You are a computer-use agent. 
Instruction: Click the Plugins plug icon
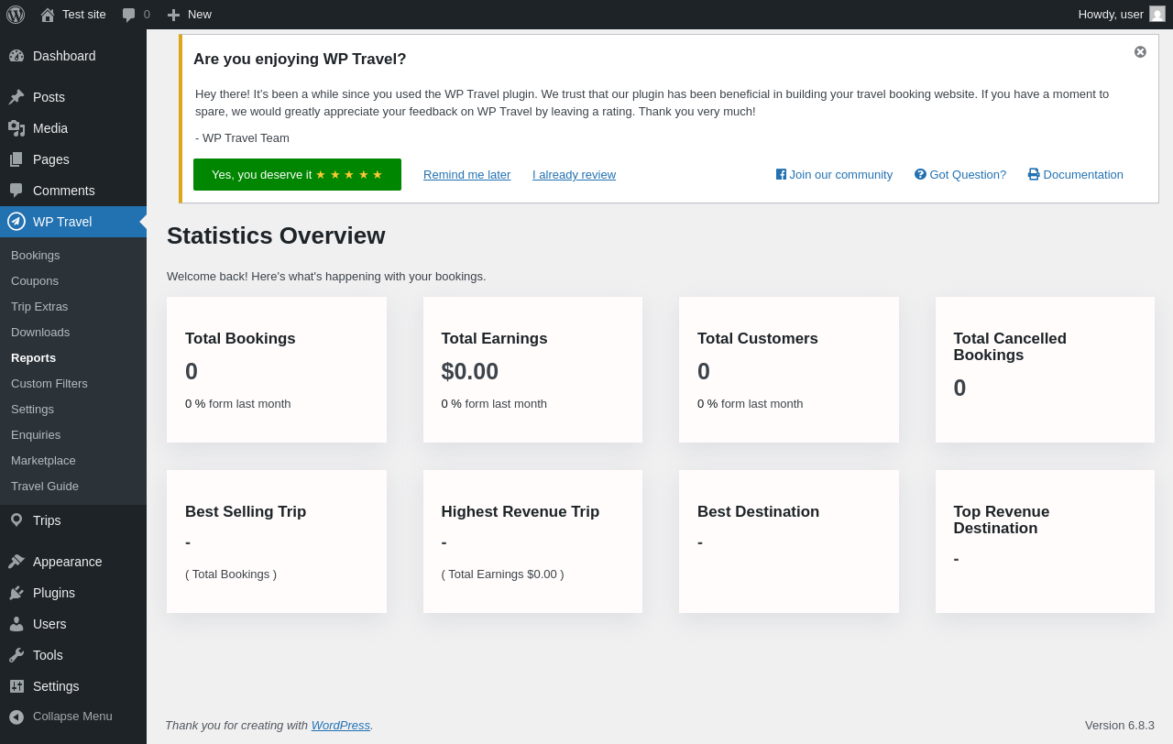[x=16, y=593]
